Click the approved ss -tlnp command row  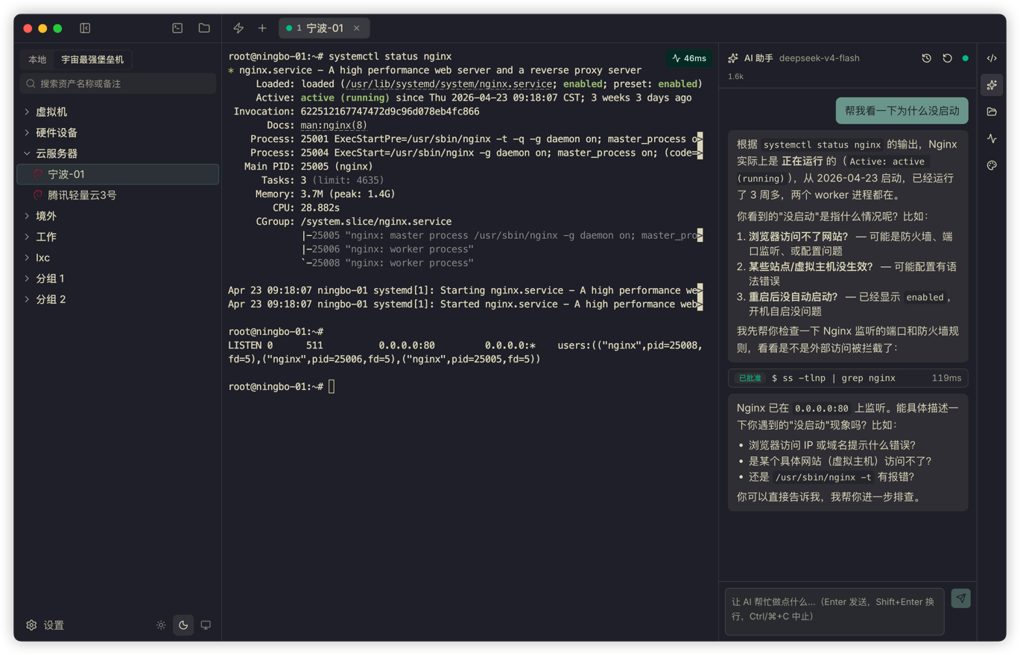pyautogui.click(x=848, y=378)
